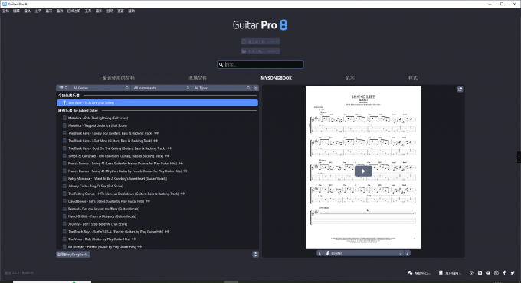Open the All Genres filter dropdown
Image resolution: width=521 pixels, height=283 pixels.
coord(100,88)
